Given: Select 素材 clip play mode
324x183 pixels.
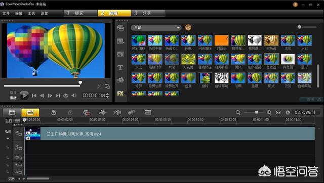Looking at the screenshot, I should [13, 98].
